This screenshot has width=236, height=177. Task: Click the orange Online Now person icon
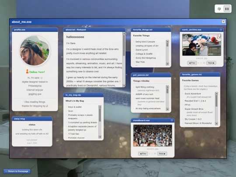point(27,72)
